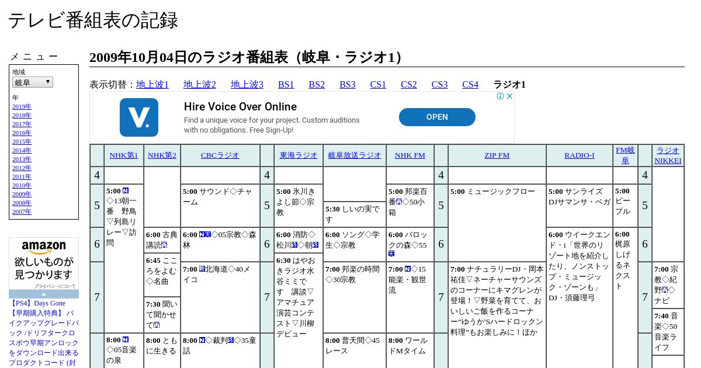
Task: Open the ZIP FM station link
Action: (497, 155)
